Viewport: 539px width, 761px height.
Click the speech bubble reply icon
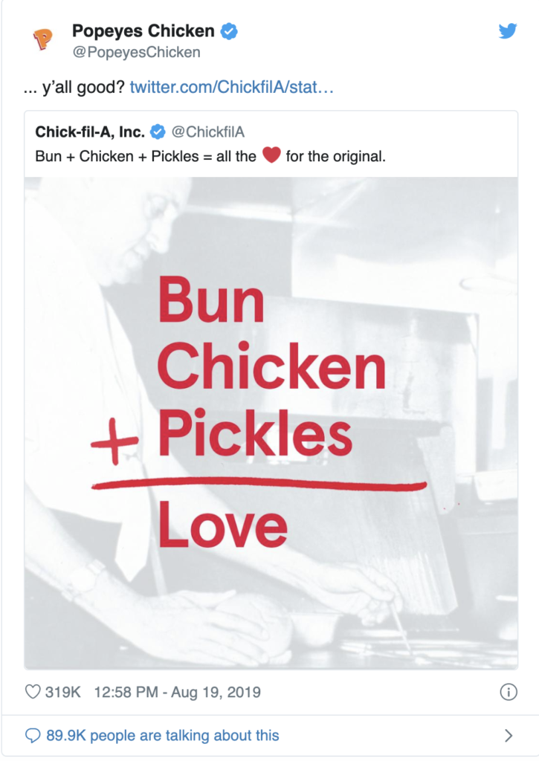click(x=33, y=735)
